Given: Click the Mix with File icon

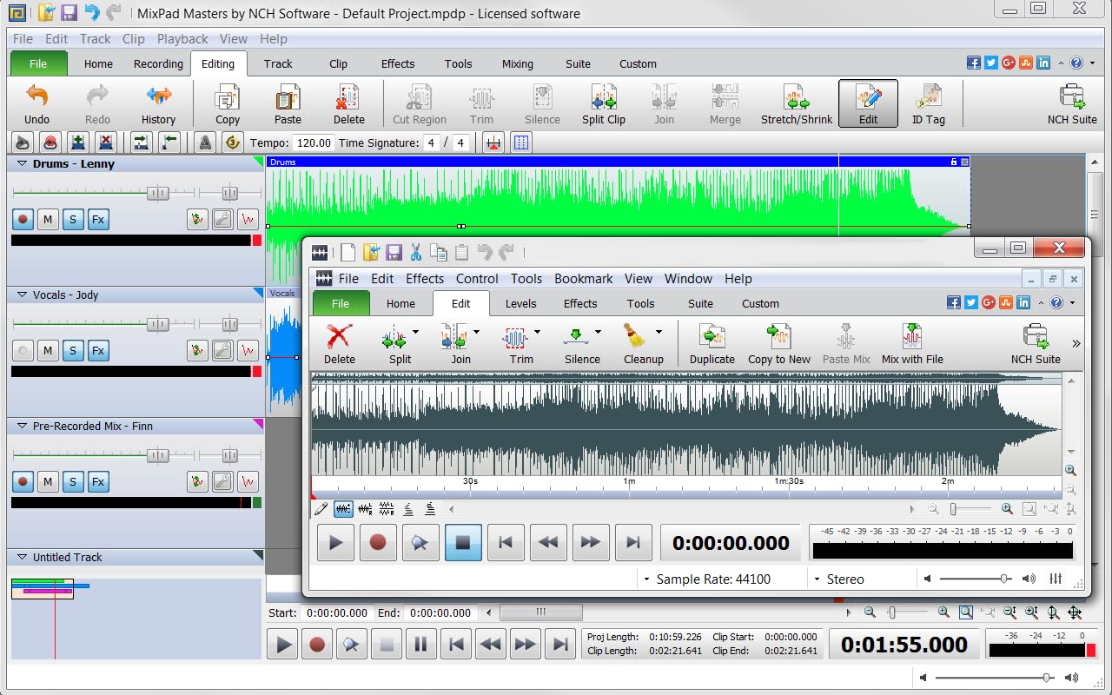Looking at the screenshot, I should tap(911, 344).
